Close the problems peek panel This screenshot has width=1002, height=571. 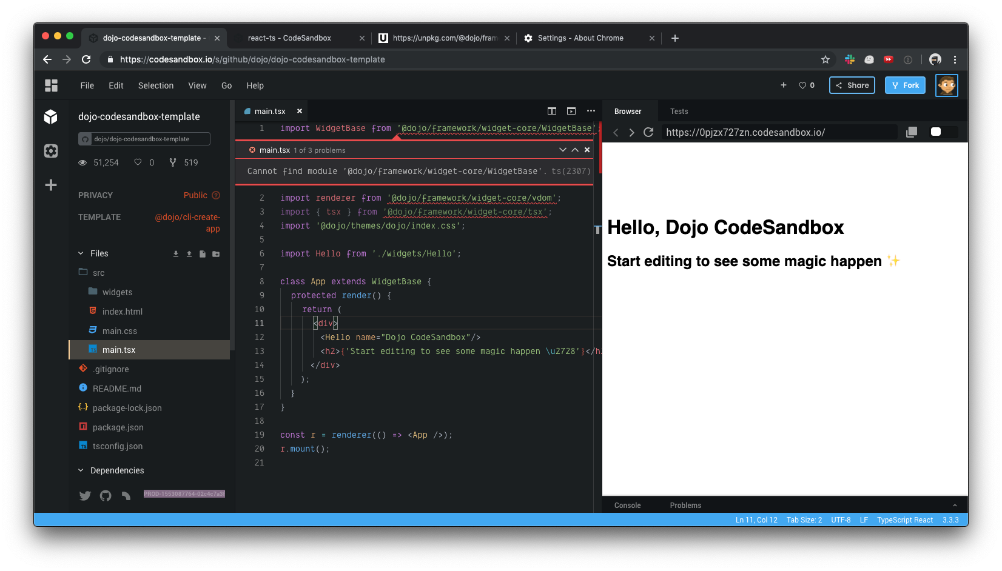coord(587,150)
